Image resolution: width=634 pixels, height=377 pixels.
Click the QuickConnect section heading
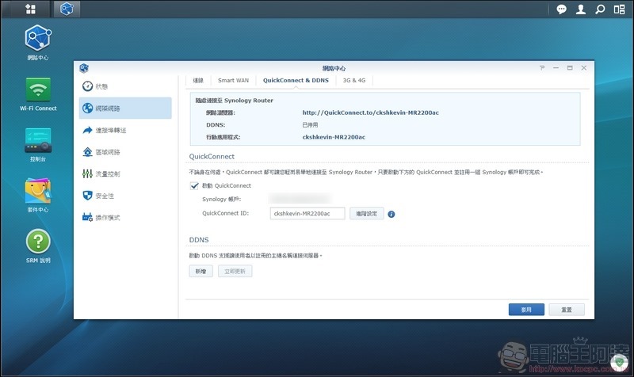pos(212,156)
